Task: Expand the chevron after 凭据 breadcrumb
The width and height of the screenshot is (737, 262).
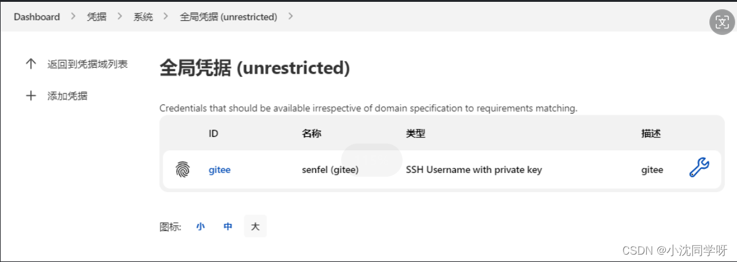Action: click(120, 17)
